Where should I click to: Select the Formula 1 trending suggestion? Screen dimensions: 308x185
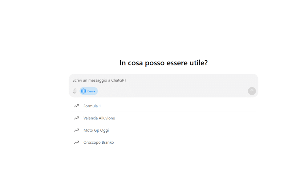point(164,106)
